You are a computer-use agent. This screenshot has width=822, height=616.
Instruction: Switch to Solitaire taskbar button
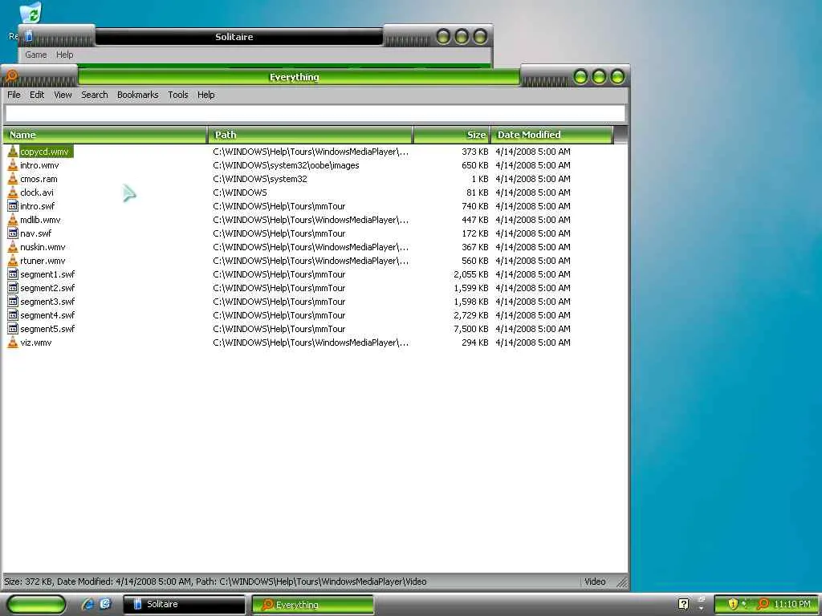click(x=184, y=604)
